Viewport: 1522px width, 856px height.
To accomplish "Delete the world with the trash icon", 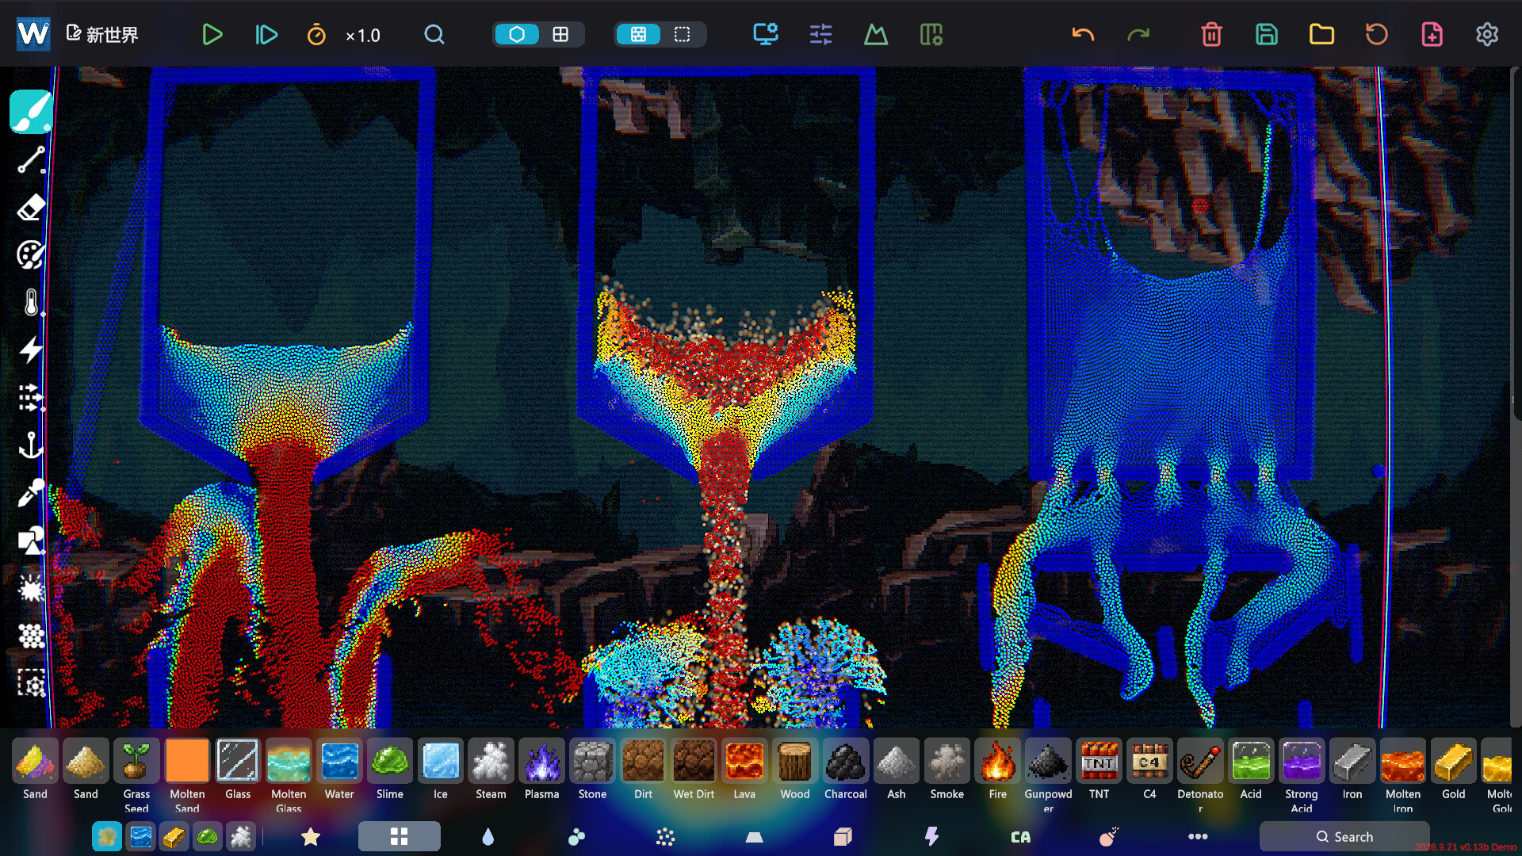I will pos(1211,35).
